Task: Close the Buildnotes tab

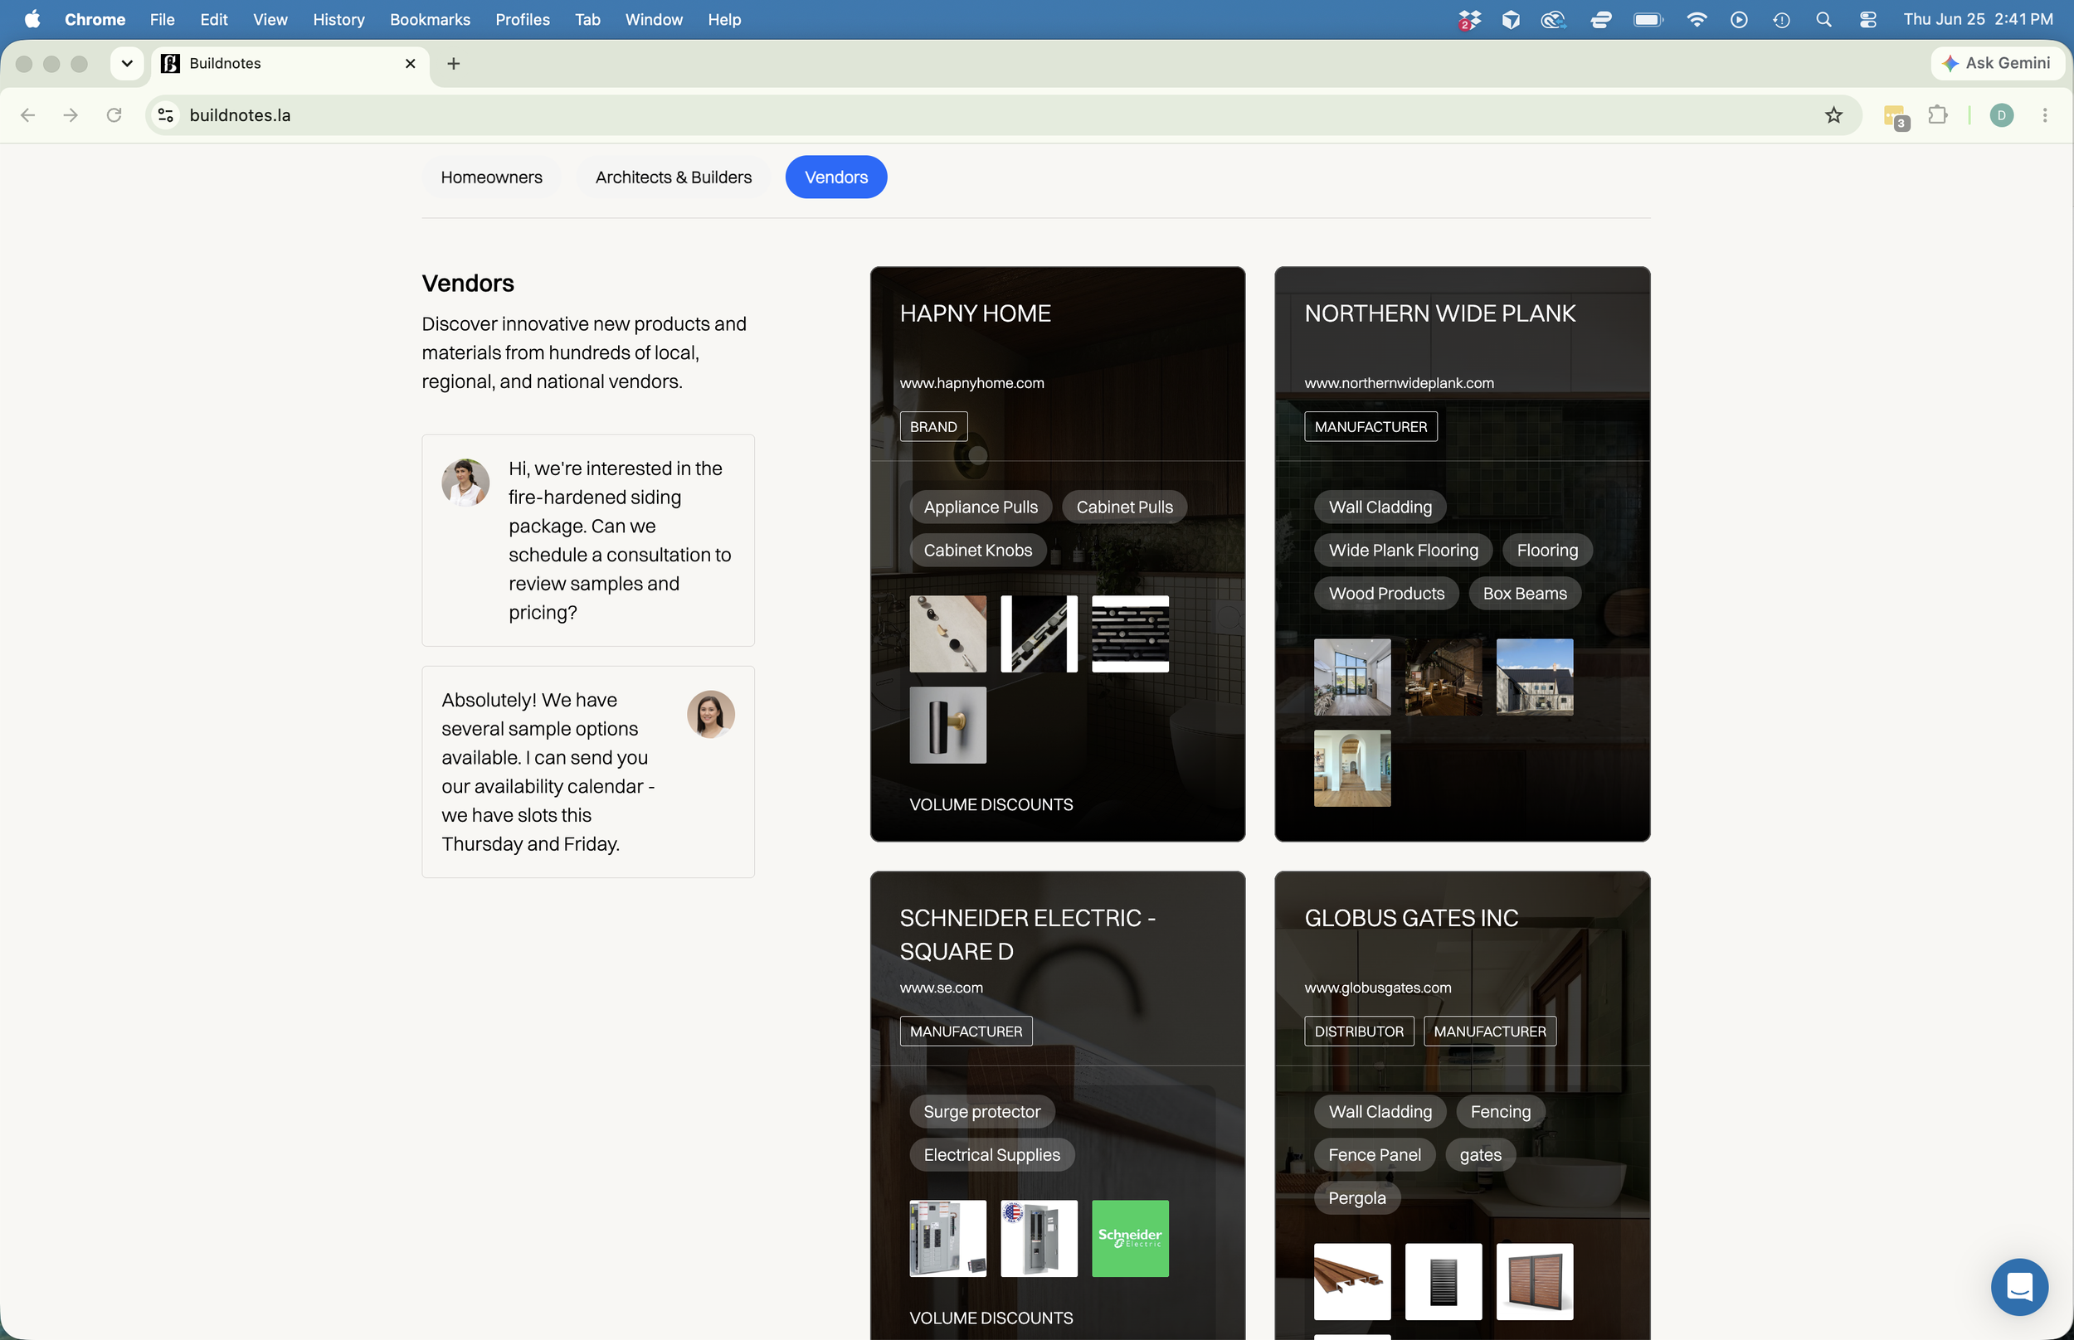Action: (x=410, y=64)
